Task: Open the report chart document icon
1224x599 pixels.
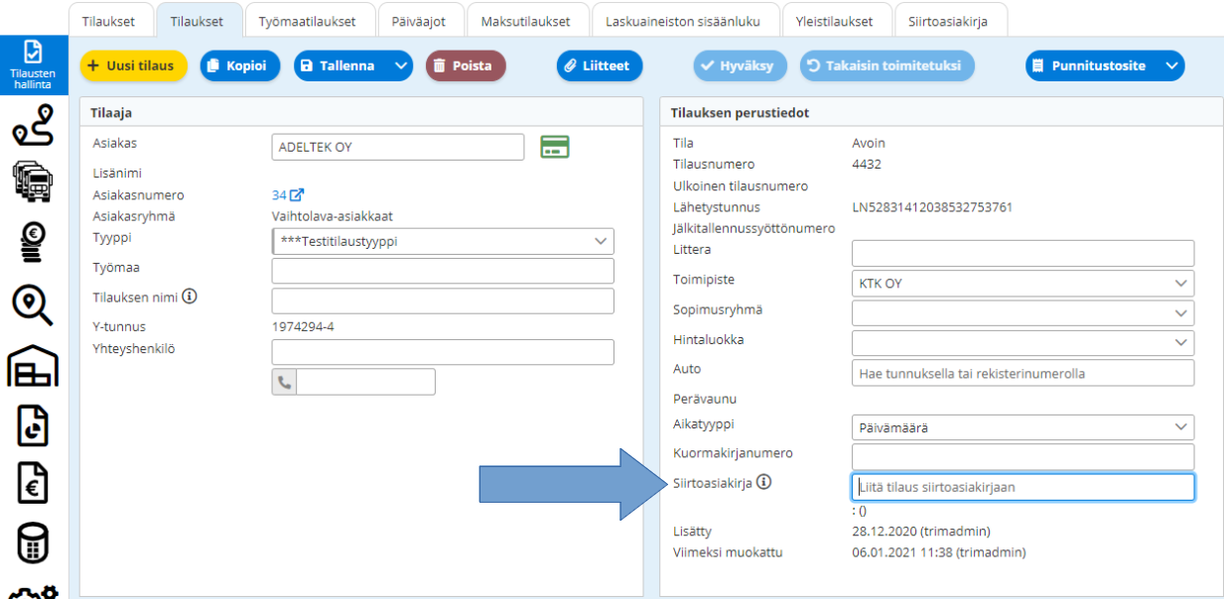Action: coord(33,424)
